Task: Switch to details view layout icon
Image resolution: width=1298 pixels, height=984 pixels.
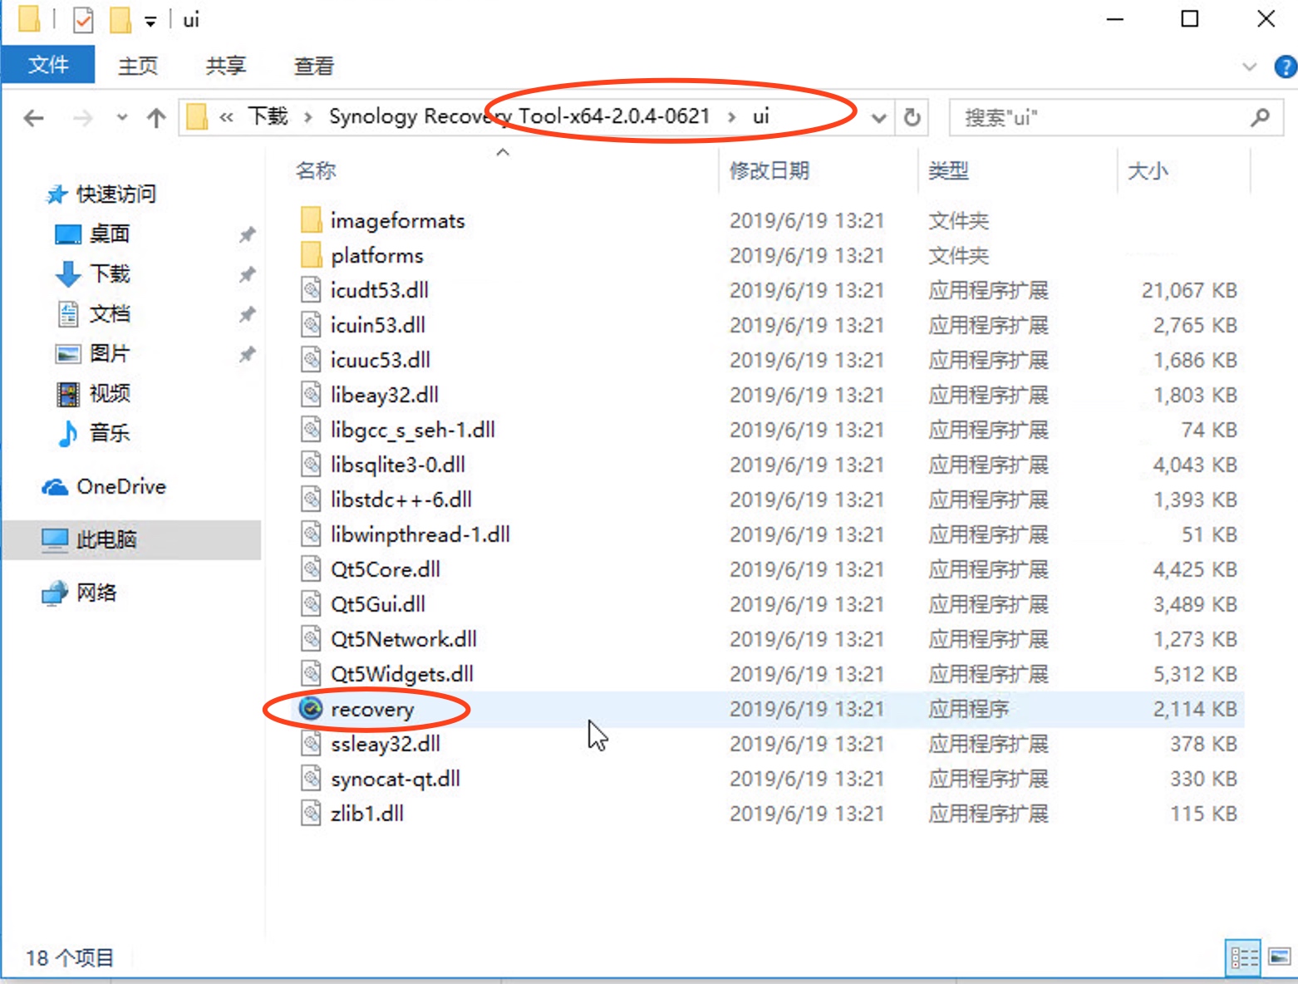Action: [x=1243, y=957]
